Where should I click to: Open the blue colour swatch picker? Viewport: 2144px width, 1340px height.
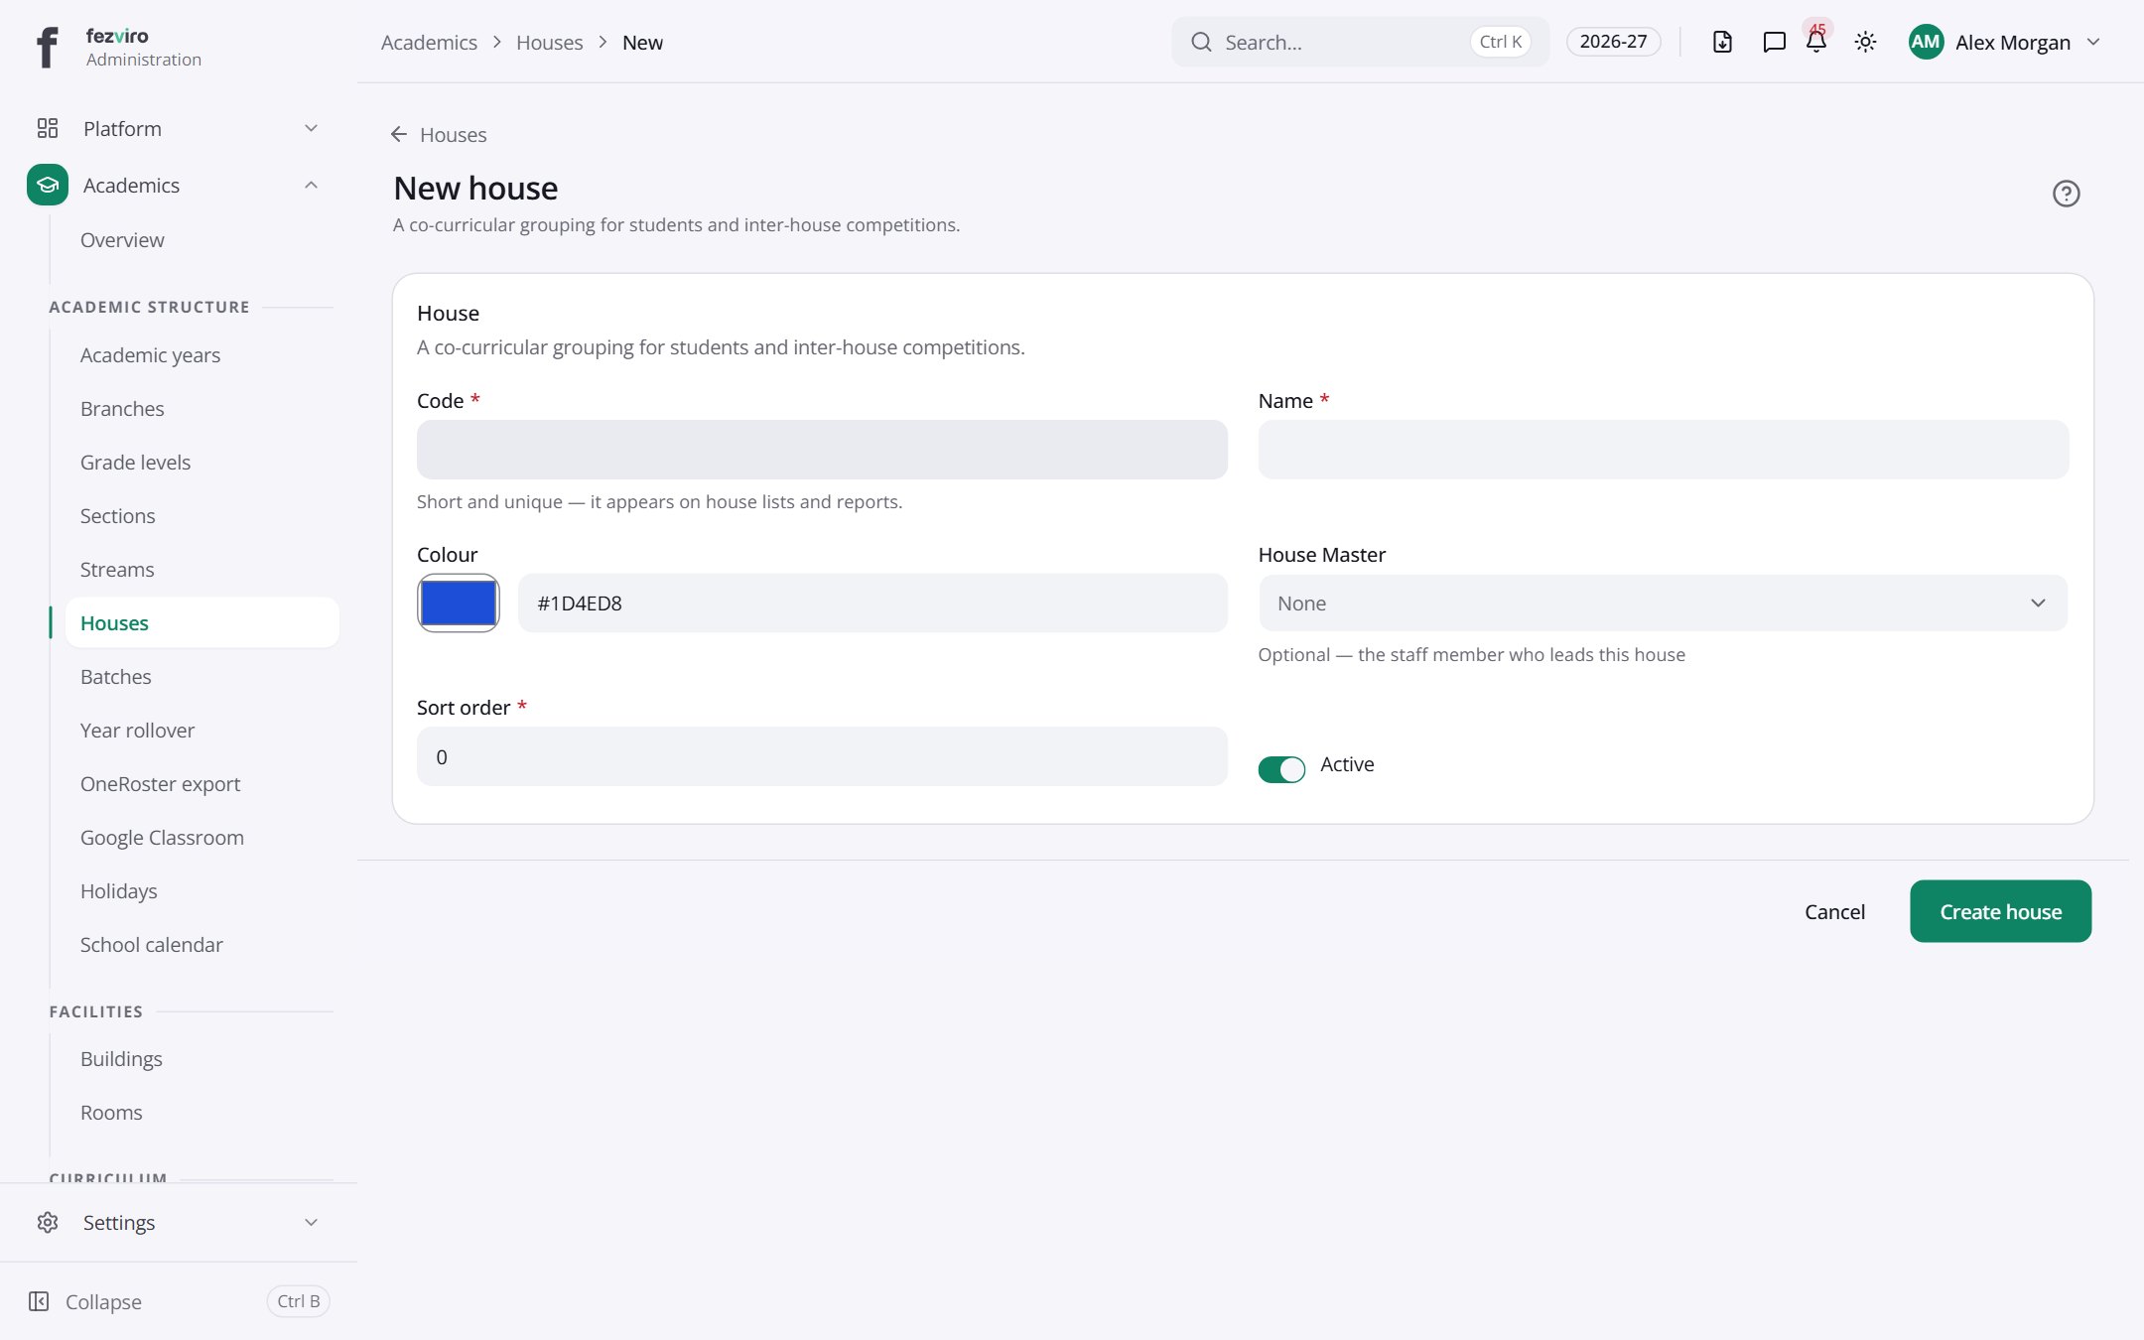tap(459, 603)
